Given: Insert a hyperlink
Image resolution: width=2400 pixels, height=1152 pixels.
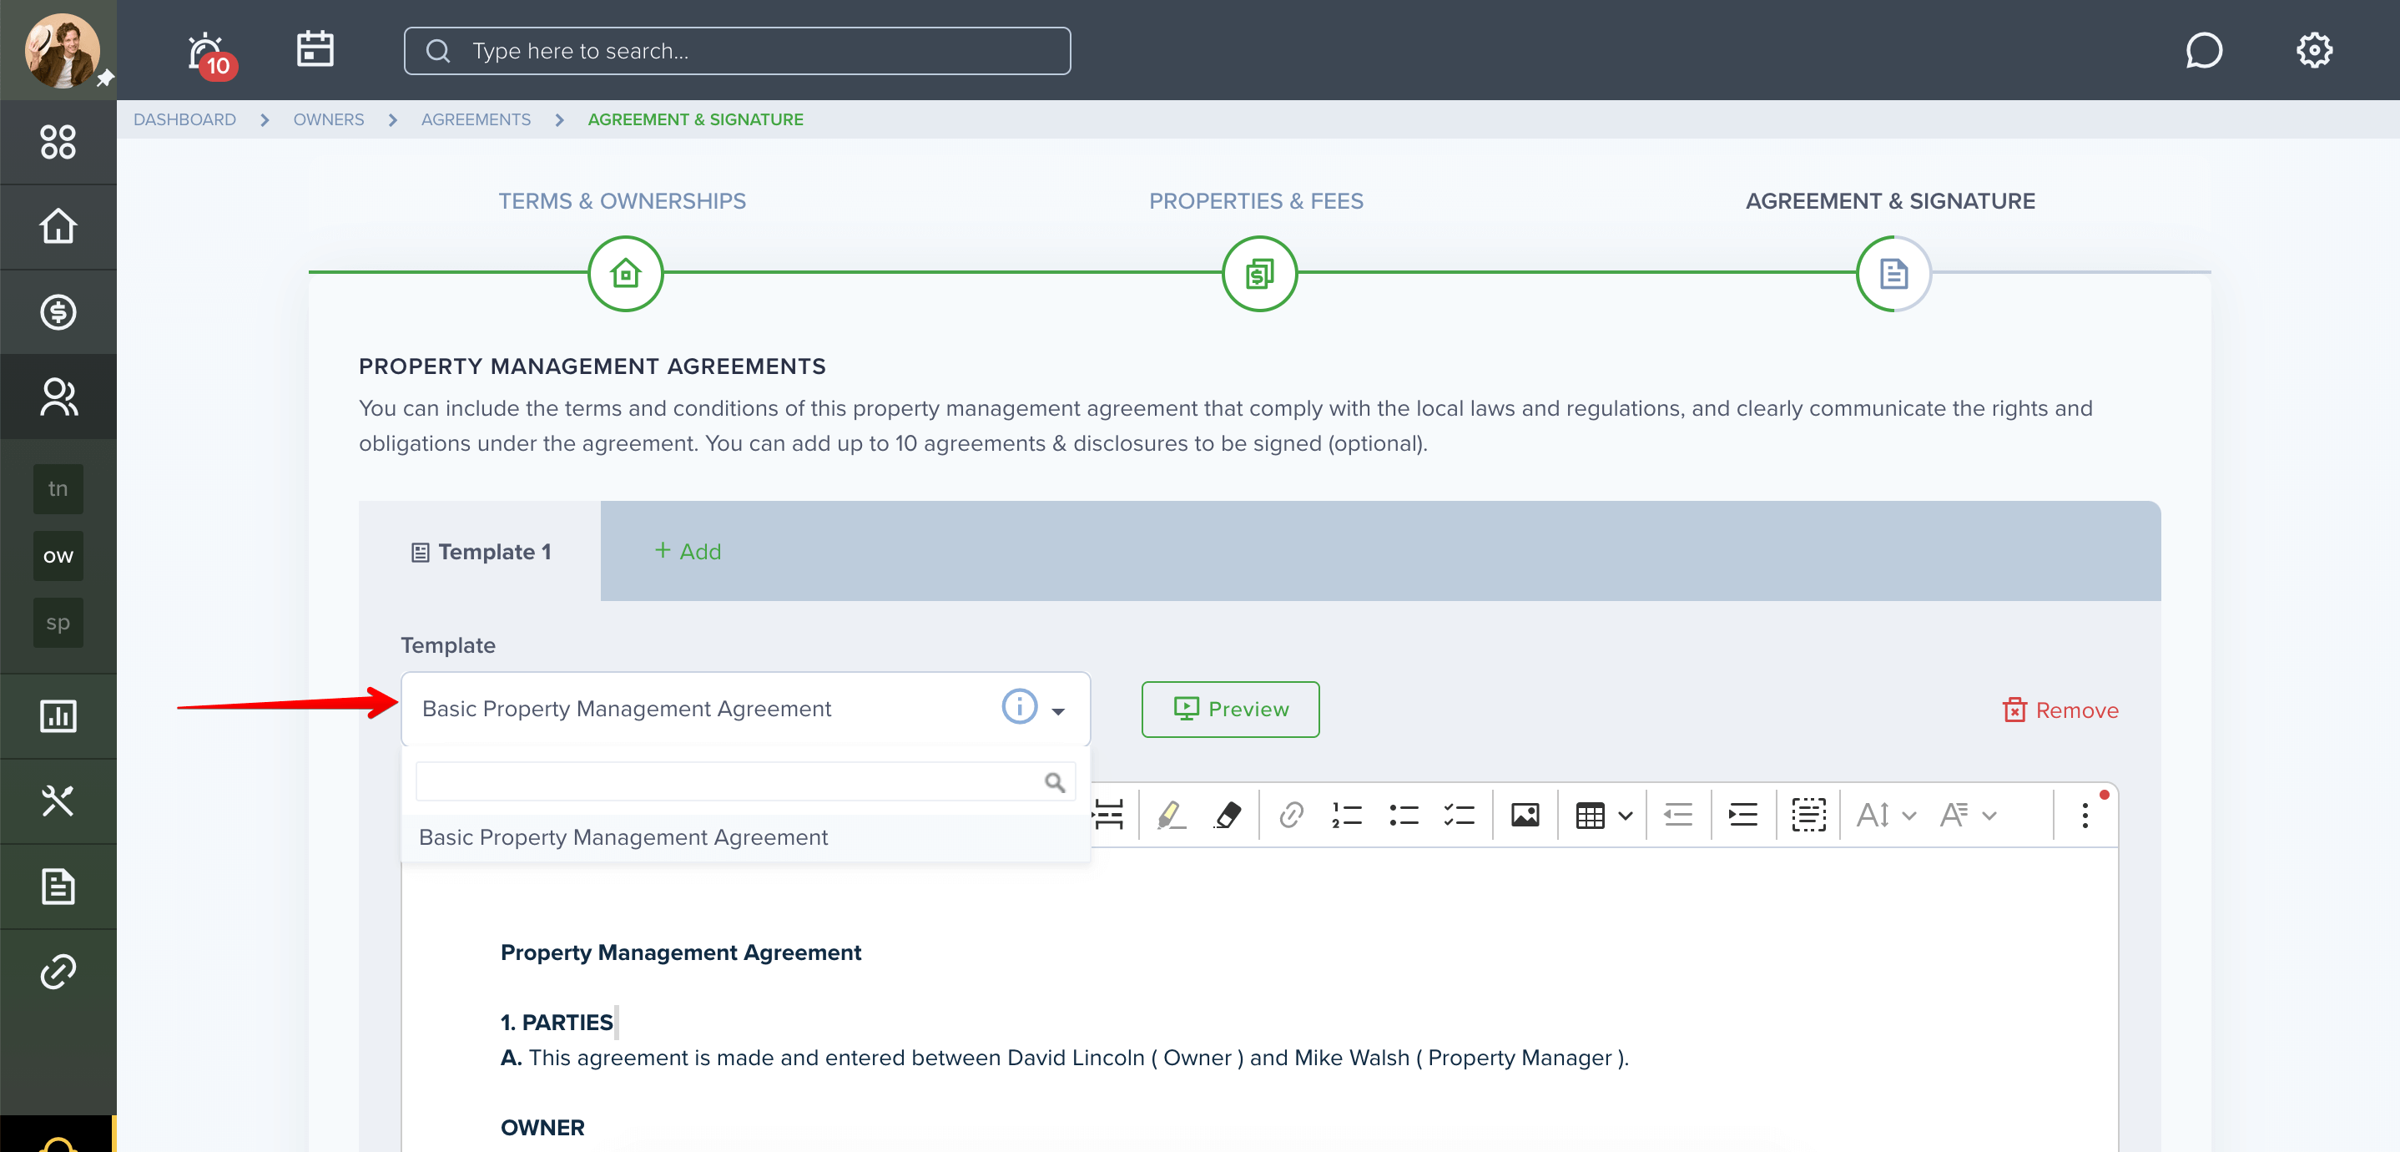Looking at the screenshot, I should 1291,815.
